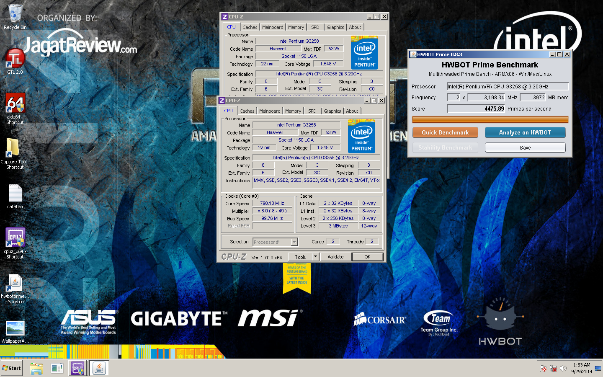This screenshot has width=603, height=377.
Task: Expand the Processor #1 selection dropdown
Action: point(294,242)
